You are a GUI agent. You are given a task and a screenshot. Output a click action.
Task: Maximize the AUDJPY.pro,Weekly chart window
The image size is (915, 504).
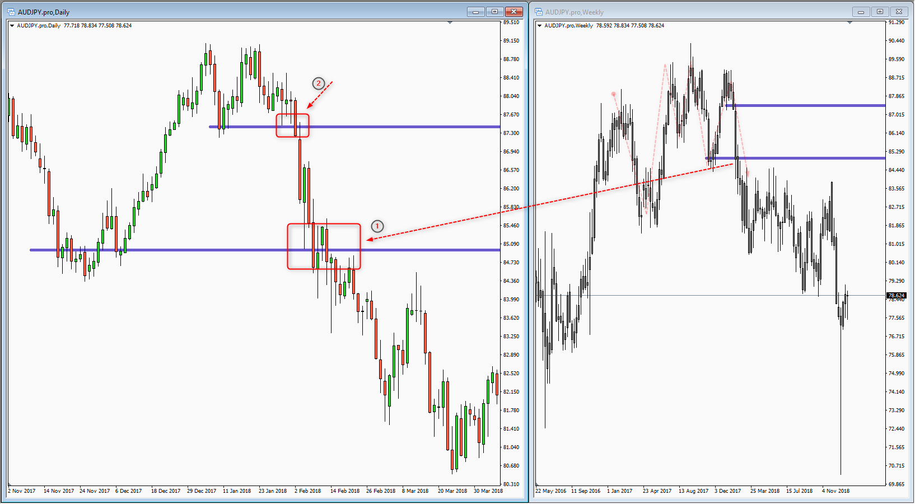point(880,12)
